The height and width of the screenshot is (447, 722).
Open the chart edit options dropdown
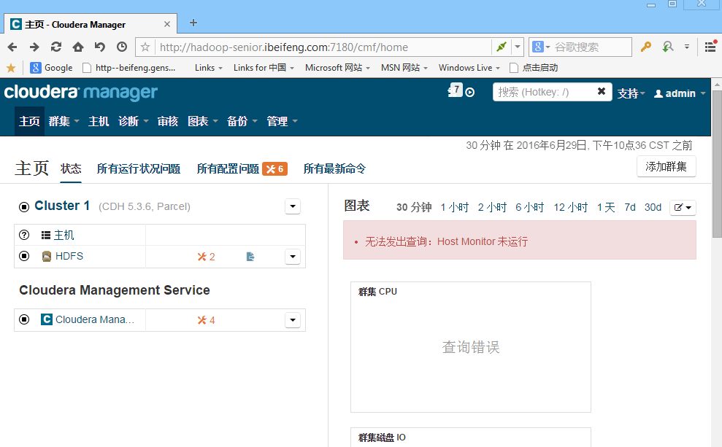click(x=683, y=207)
